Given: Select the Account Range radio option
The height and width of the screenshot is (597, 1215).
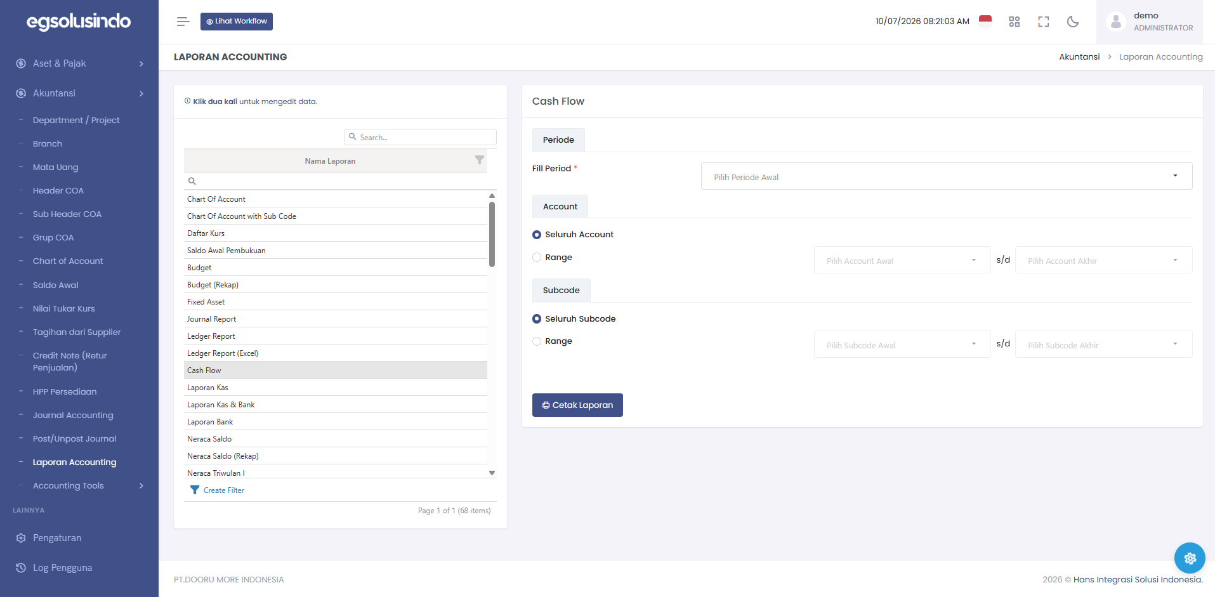Looking at the screenshot, I should [537, 258].
